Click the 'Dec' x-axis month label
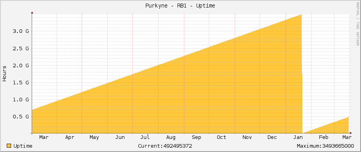Image resolution: width=361 pixels, height=152 pixels. click(x=272, y=137)
